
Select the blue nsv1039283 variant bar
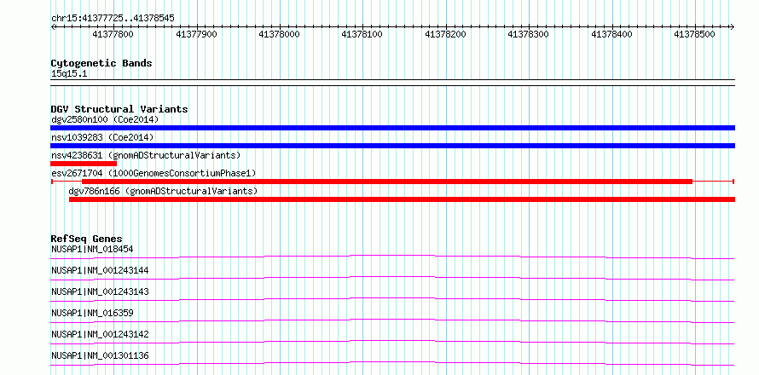click(392, 146)
